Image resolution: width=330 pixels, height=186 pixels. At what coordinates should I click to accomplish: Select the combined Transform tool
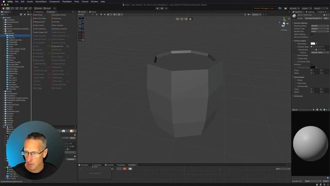[x=25, y=8]
